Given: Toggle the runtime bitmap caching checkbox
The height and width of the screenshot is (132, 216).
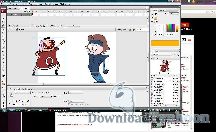Looking at the screenshot, I should point(69,104).
